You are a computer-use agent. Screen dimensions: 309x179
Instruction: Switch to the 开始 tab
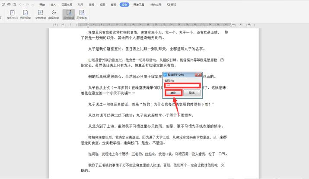pos(42,4)
